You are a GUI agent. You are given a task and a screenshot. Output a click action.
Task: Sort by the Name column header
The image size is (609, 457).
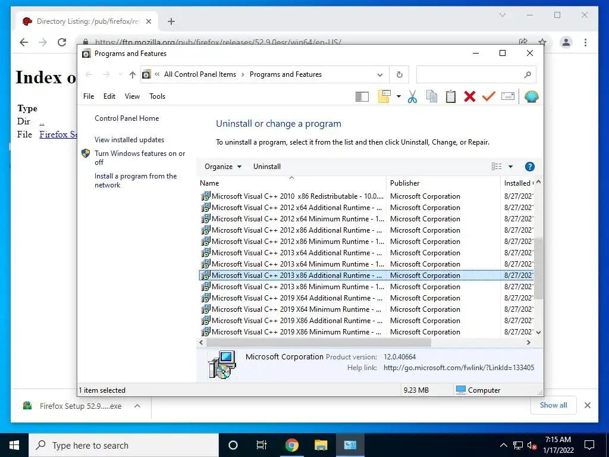point(291,183)
